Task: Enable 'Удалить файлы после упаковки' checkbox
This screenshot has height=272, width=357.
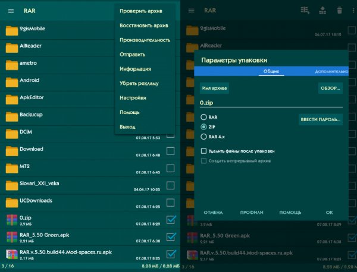Action: click(203, 151)
